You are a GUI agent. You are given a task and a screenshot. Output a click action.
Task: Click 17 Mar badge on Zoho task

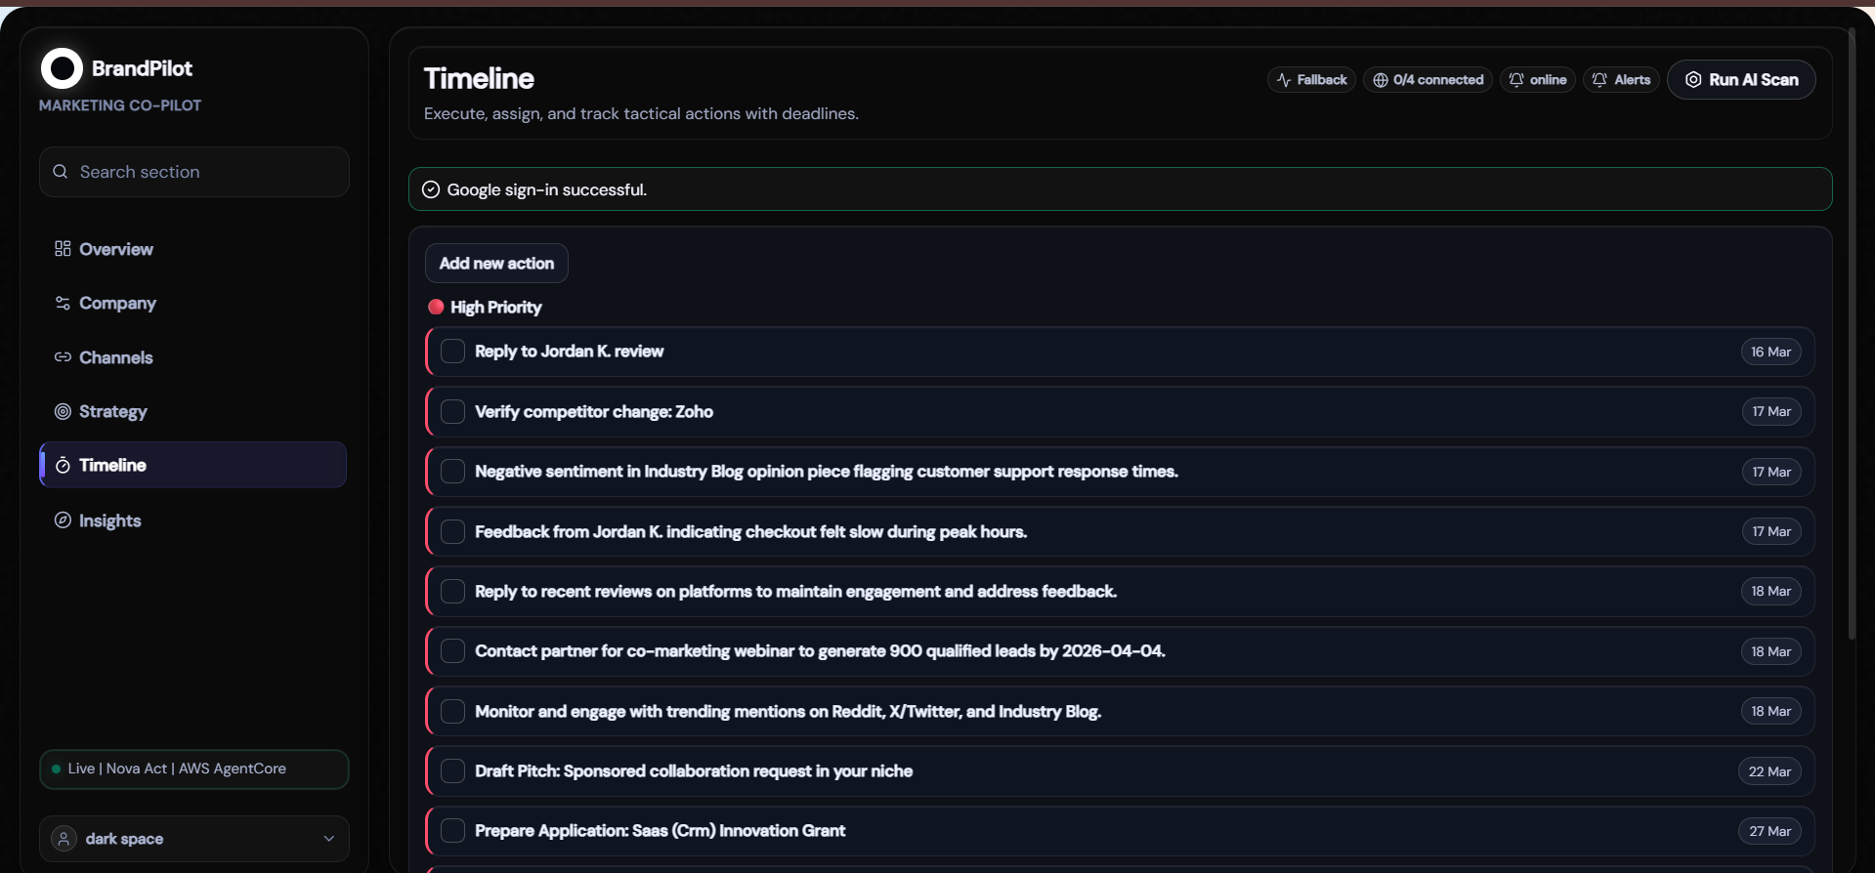(1771, 411)
